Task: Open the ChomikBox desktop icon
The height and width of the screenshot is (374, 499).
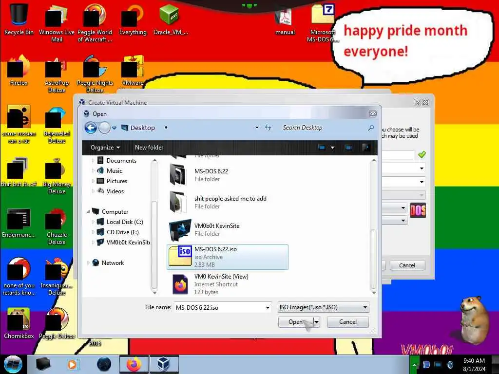Action: [x=19, y=323]
